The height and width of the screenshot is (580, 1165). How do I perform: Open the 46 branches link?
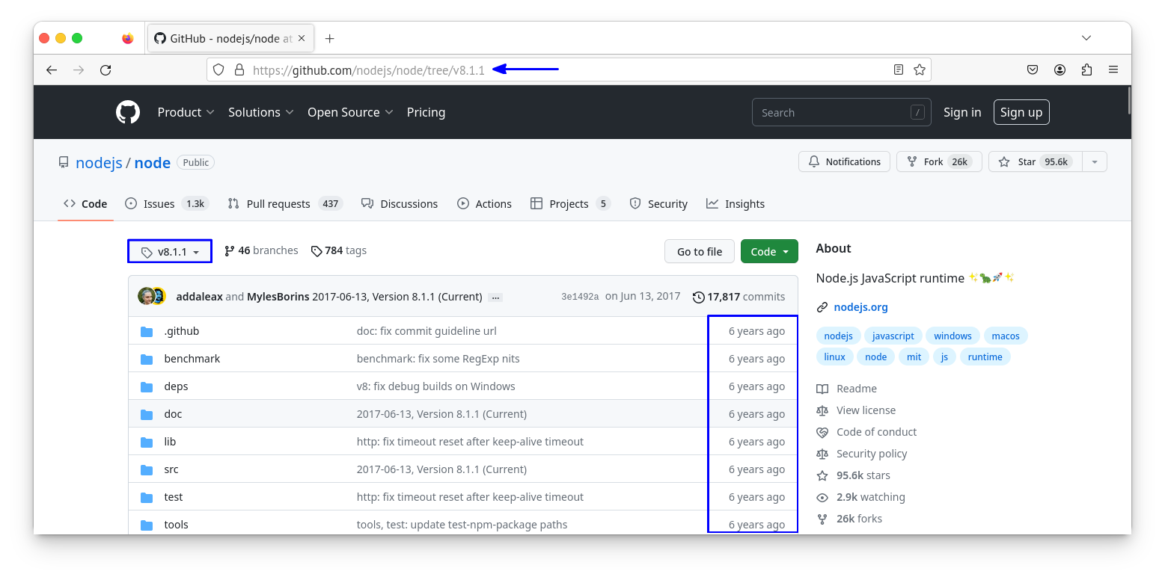pos(261,250)
